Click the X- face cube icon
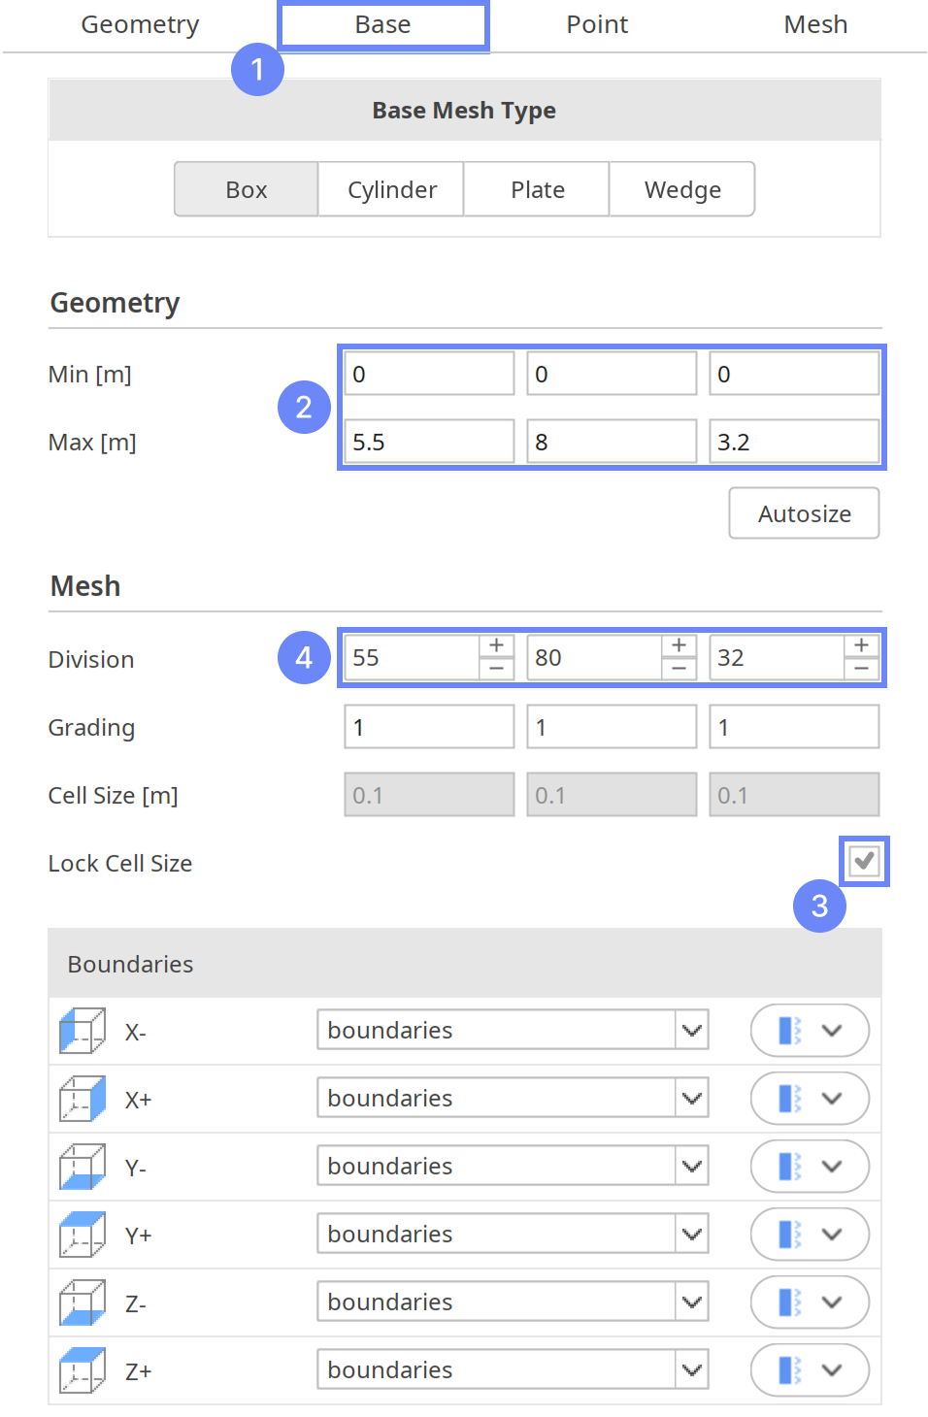Image resolution: width=928 pixels, height=1417 pixels. 83,1031
